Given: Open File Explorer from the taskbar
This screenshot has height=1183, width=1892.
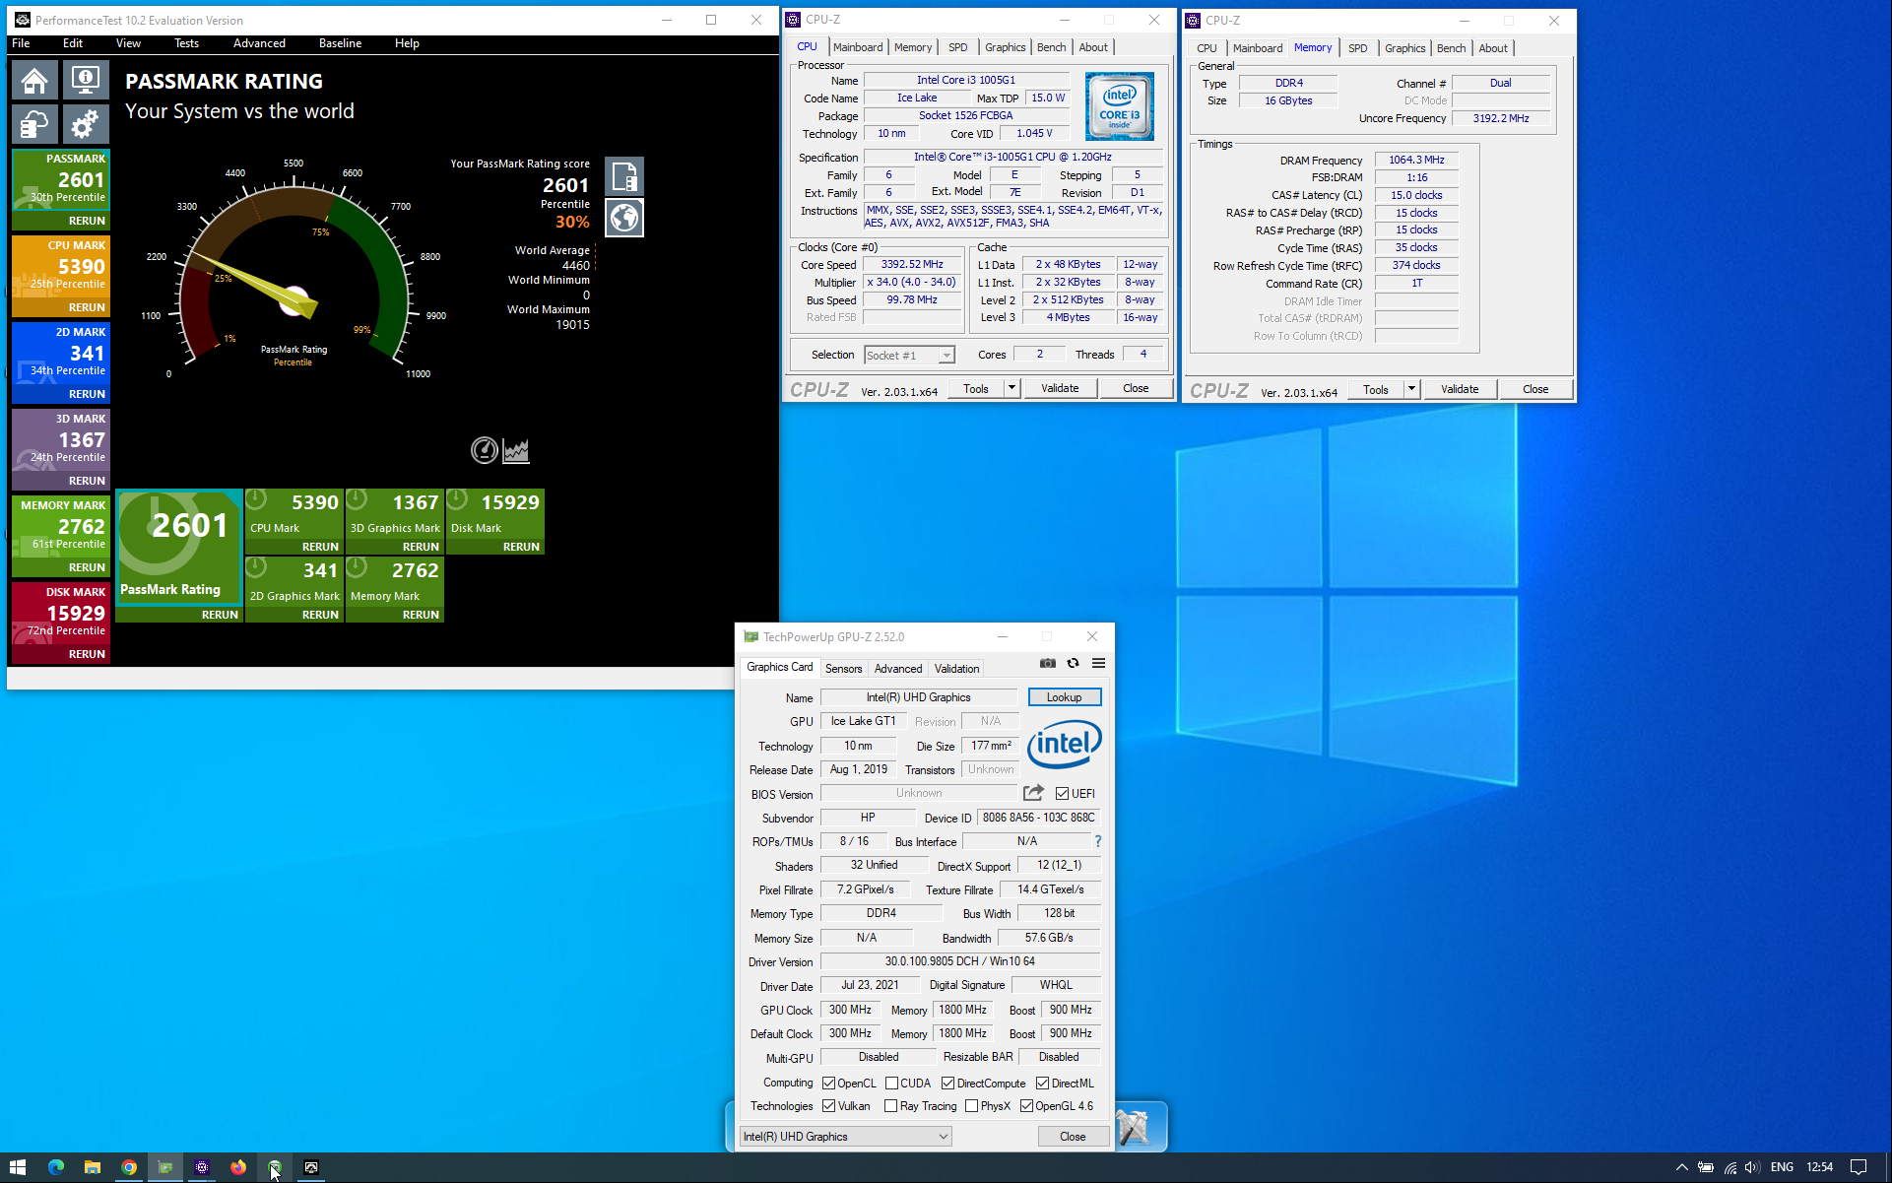Looking at the screenshot, I should point(93,1167).
